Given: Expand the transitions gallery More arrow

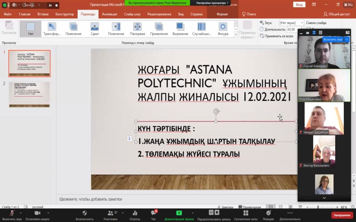Looking at the screenshot, I should coord(236,35).
